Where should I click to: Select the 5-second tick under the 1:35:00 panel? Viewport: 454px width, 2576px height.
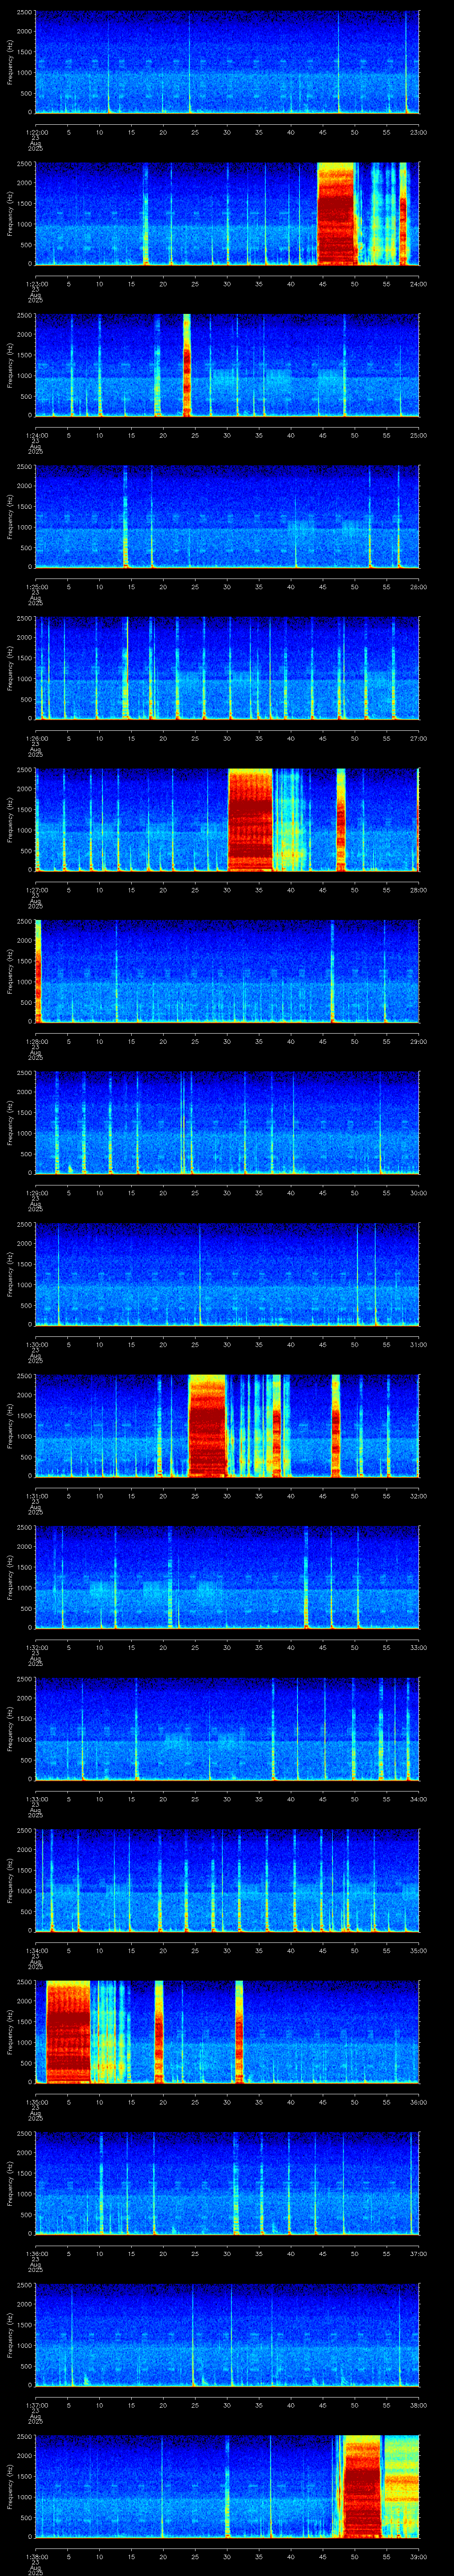coord(68,2102)
